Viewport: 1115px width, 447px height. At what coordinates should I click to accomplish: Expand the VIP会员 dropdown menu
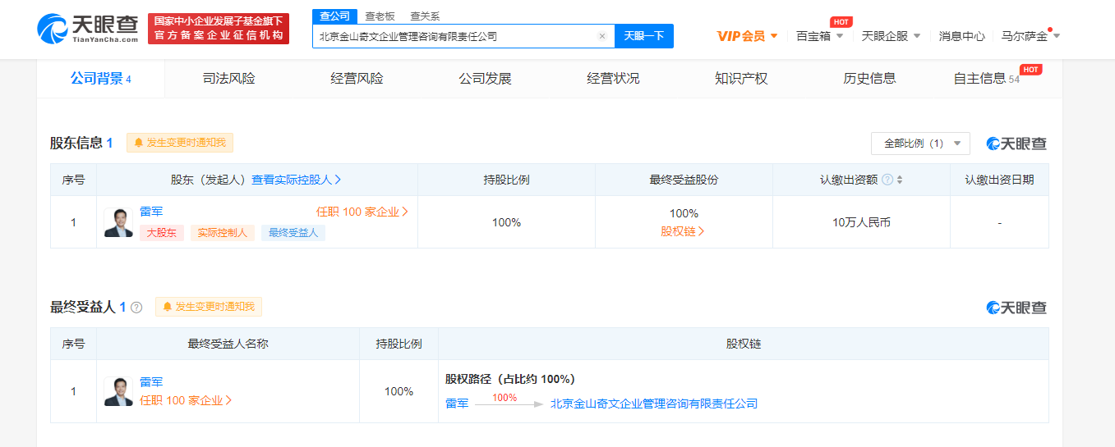coord(747,36)
